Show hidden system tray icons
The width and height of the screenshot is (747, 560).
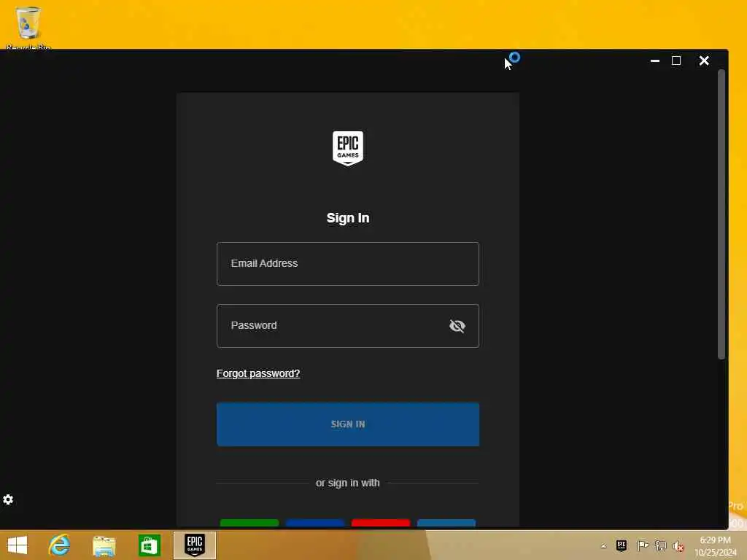click(603, 546)
